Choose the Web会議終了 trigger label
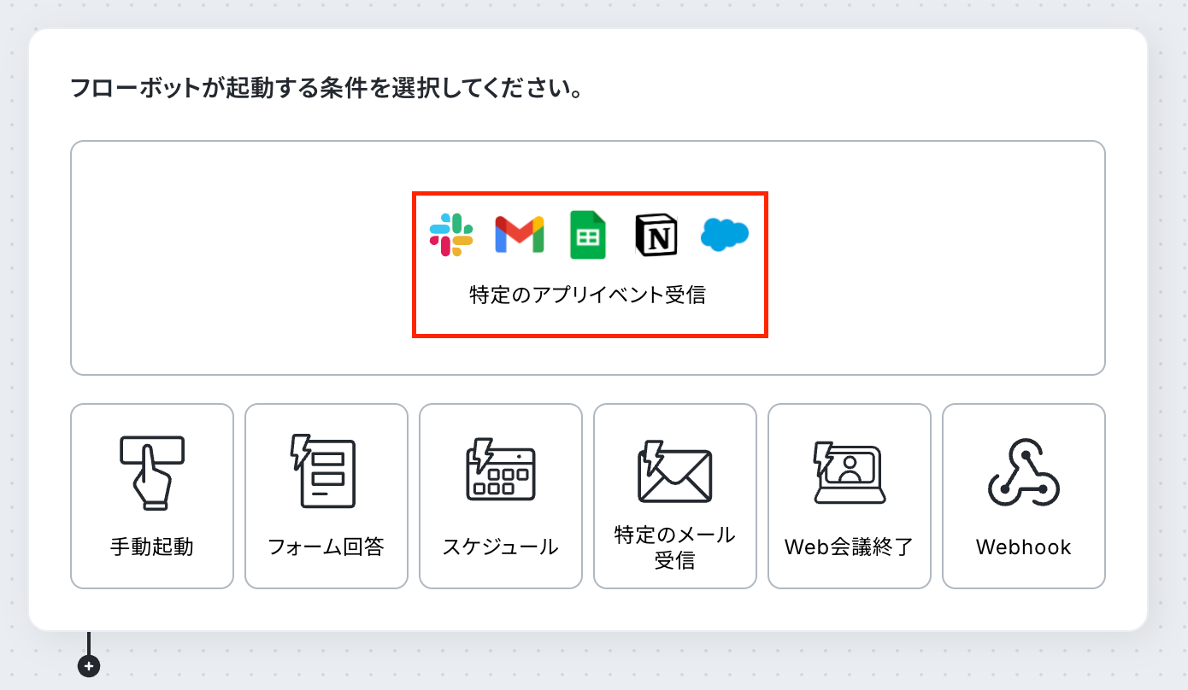Screen dimensions: 1188x690 pyautogui.click(x=850, y=547)
